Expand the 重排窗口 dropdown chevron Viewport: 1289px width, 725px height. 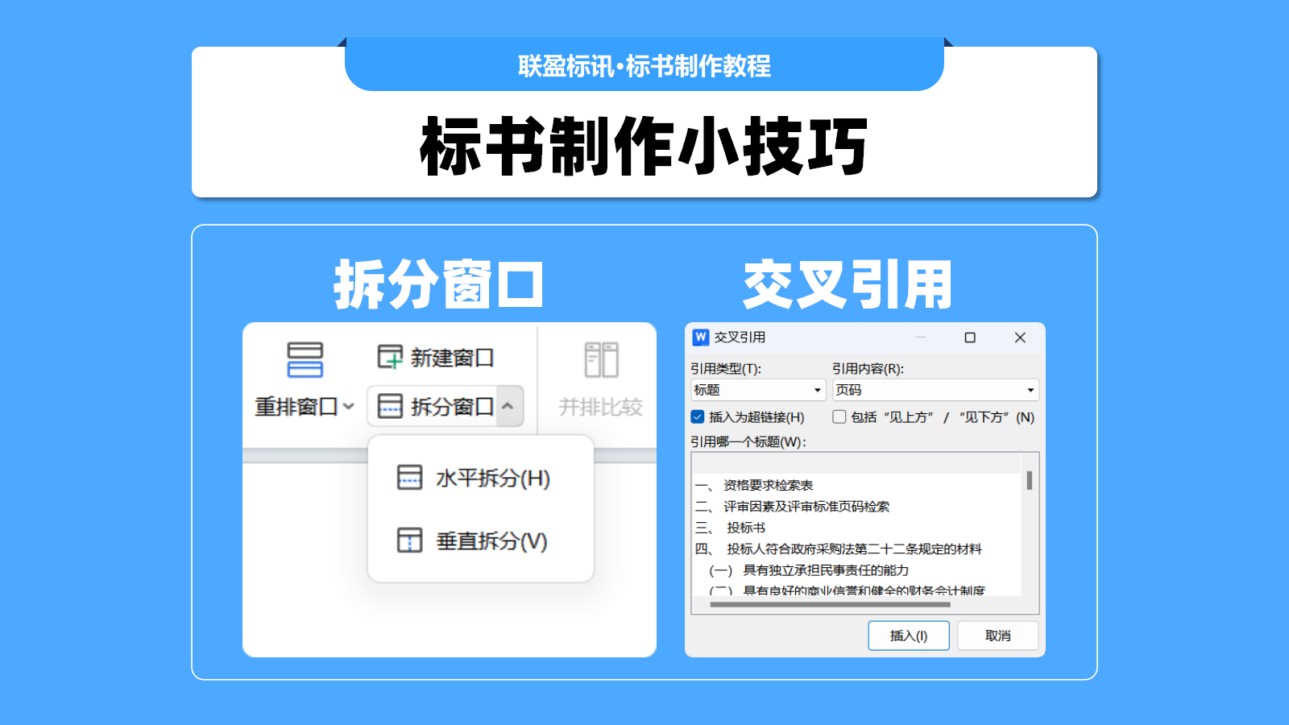pos(348,407)
